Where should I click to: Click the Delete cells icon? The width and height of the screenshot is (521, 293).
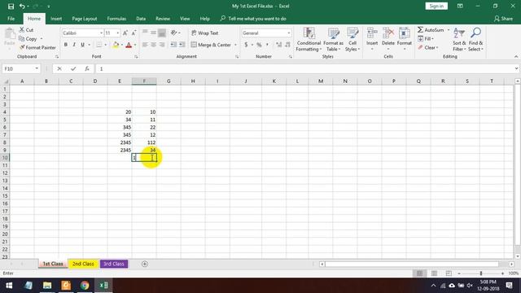click(388, 33)
